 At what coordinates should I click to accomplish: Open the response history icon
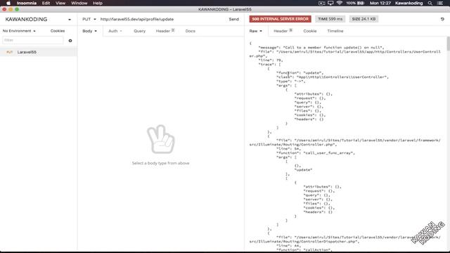coord(442,19)
